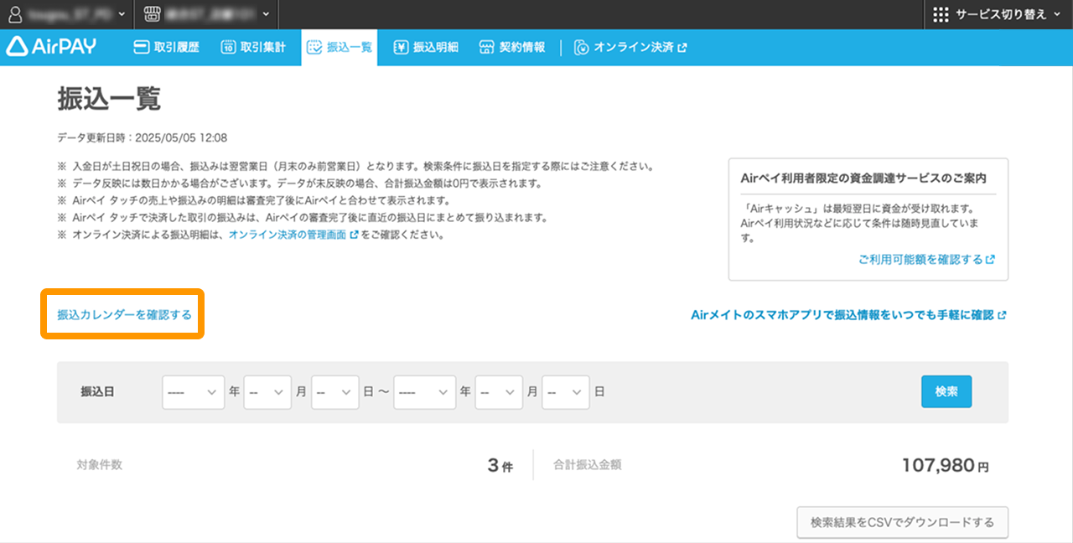1073x543 pixels.
Task: Expand the end year dropdown
Action: (424, 391)
